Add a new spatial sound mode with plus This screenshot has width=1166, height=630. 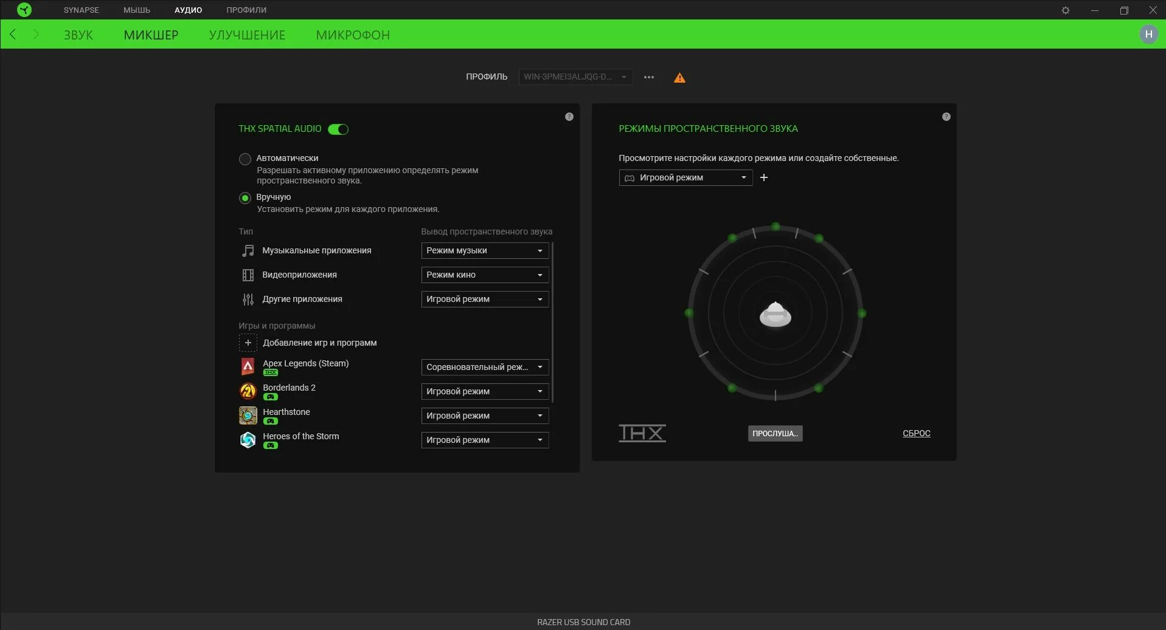(x=764, y=177)
